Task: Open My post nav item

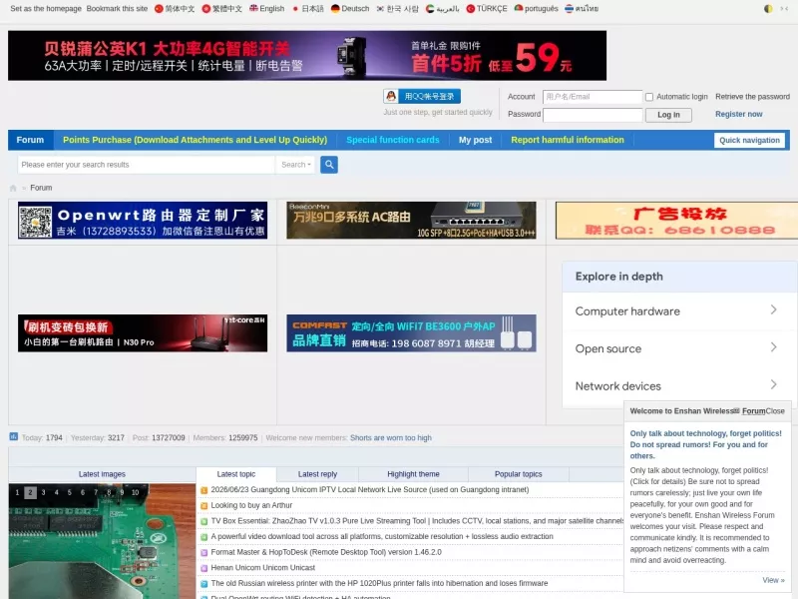Action: click(476, 140)
